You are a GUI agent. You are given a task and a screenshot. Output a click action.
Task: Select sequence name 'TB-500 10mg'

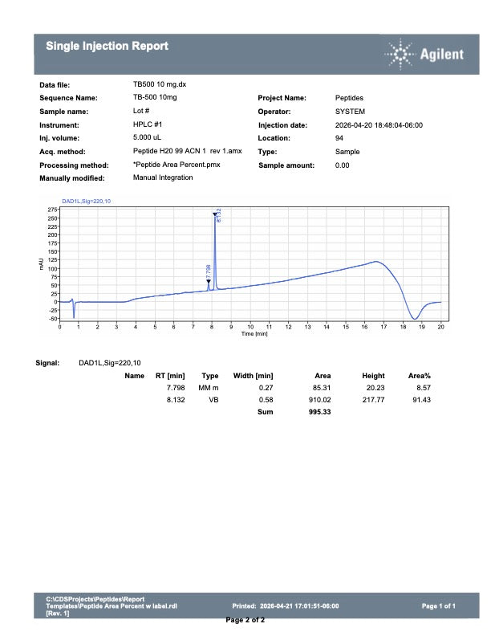click(x=155, y=97)
